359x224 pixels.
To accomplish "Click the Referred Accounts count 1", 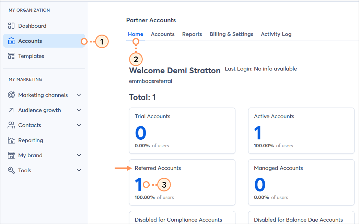I will (x=139, y=185).
